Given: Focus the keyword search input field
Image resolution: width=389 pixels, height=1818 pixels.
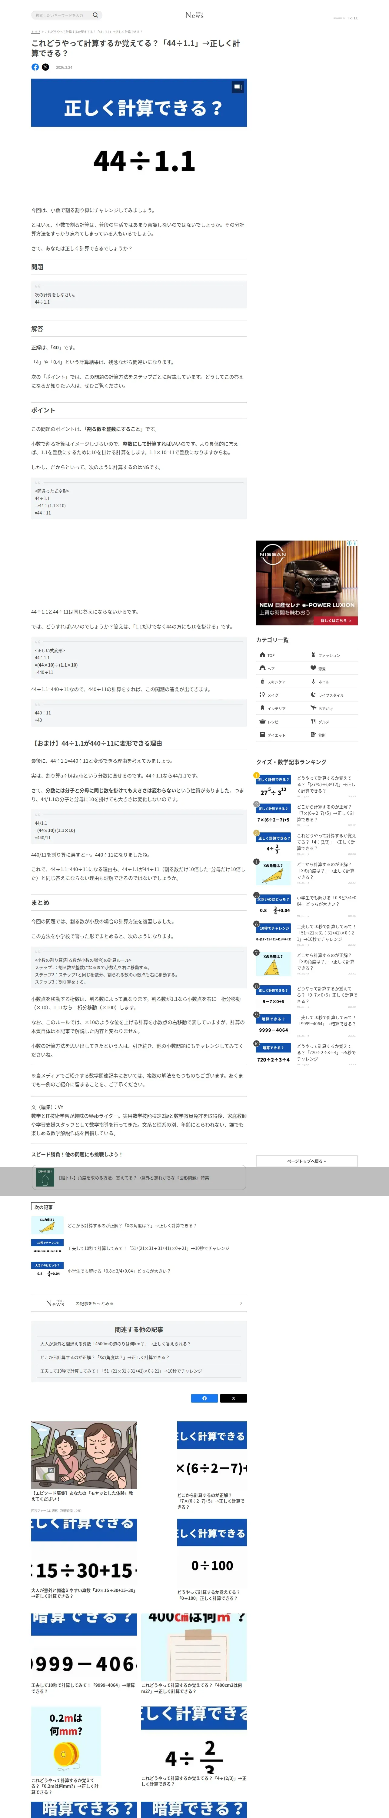Looking at the screenshot, I should tap(62, 15).
